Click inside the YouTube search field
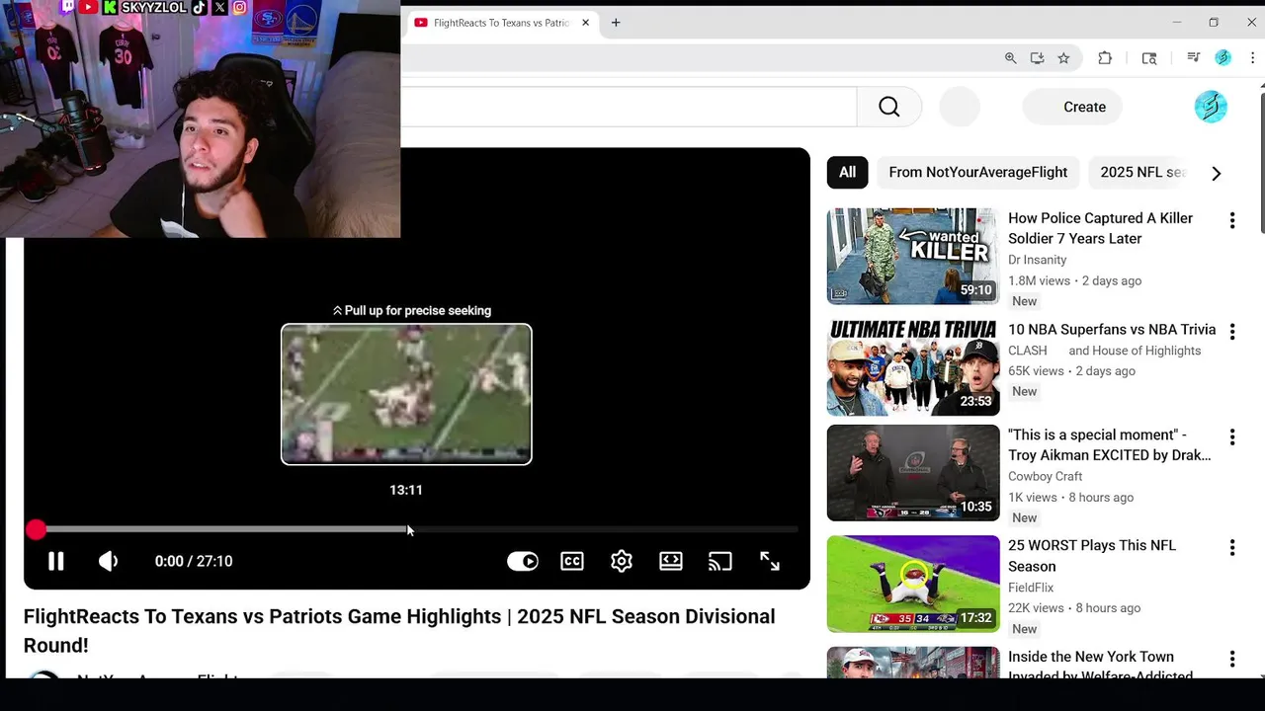The height and width of the screenshot is (711, 1265). coord(629,107)
